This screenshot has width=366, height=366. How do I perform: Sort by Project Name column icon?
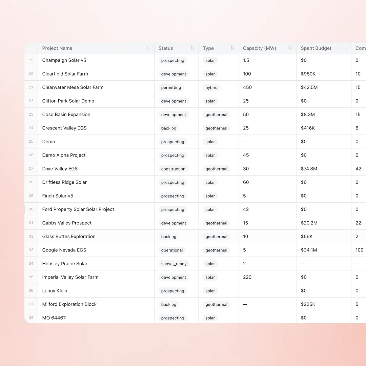point(148,48)
